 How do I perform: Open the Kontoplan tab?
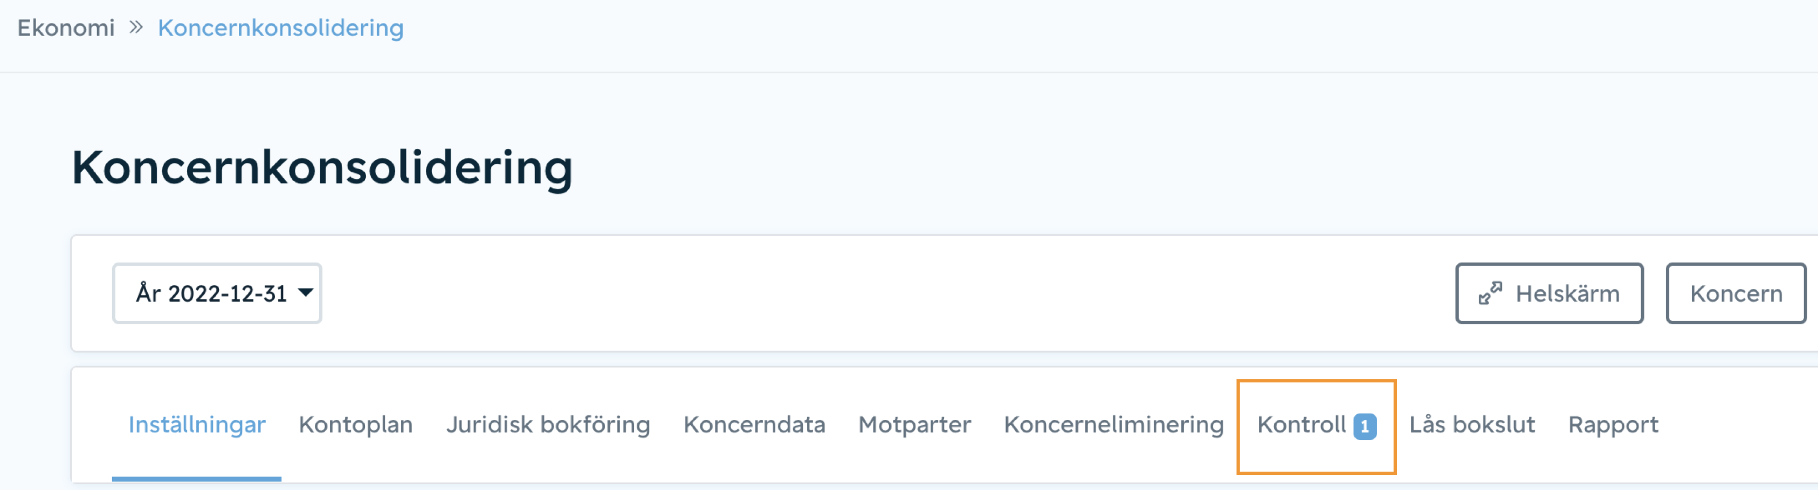coord(356,425)
